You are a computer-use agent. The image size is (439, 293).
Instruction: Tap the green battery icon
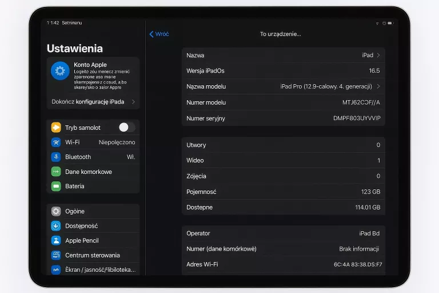click(x=56, y=186)
